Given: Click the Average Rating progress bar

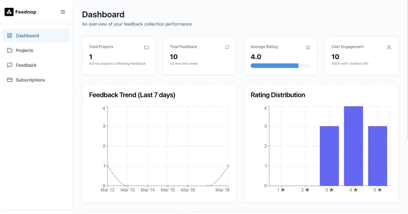Looking at the screenshot, I should tap(280, 66).
